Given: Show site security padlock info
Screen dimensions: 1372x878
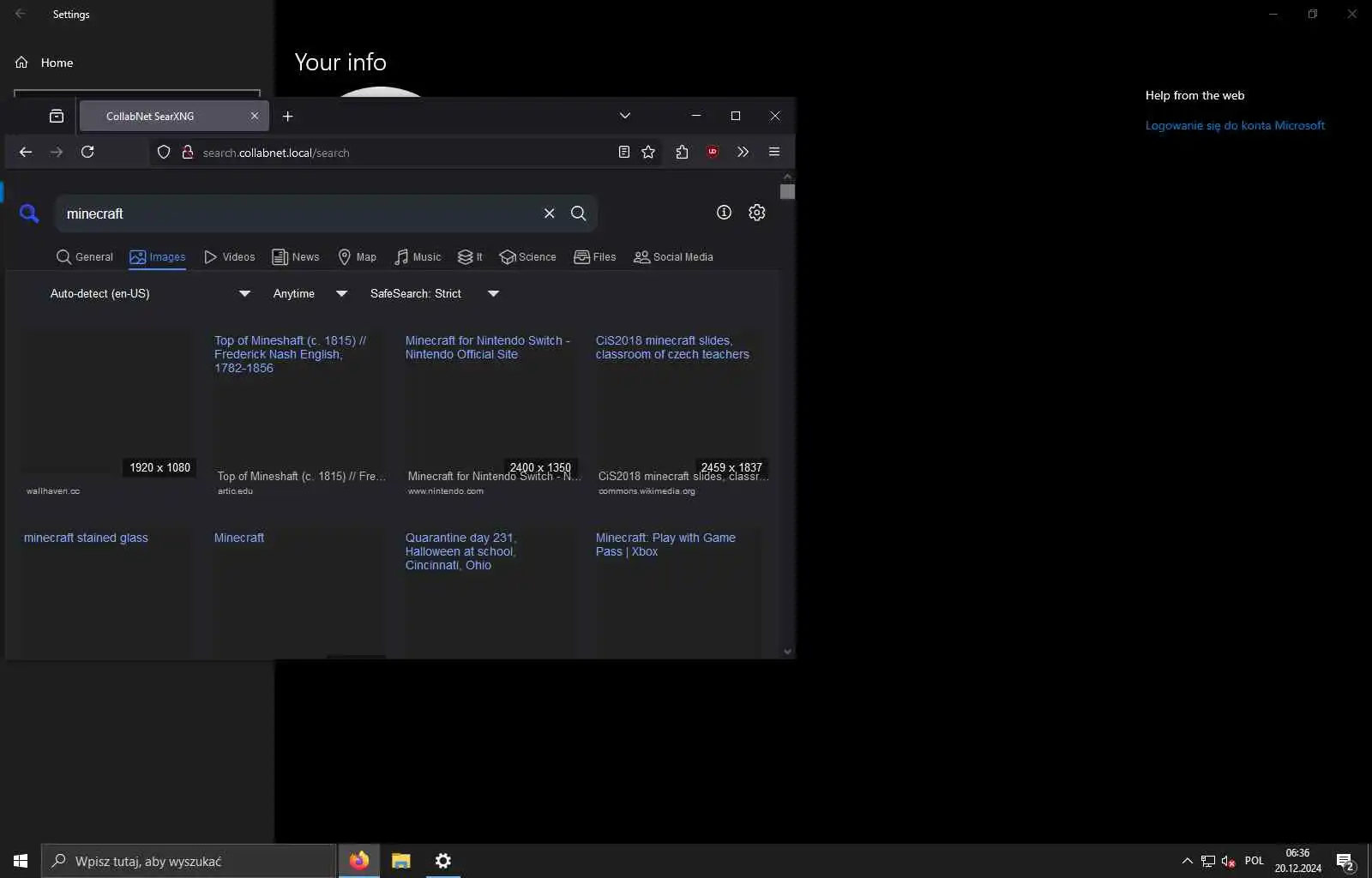Looking at the screenshot, I should pyautogui.click(x=187, y=153).
